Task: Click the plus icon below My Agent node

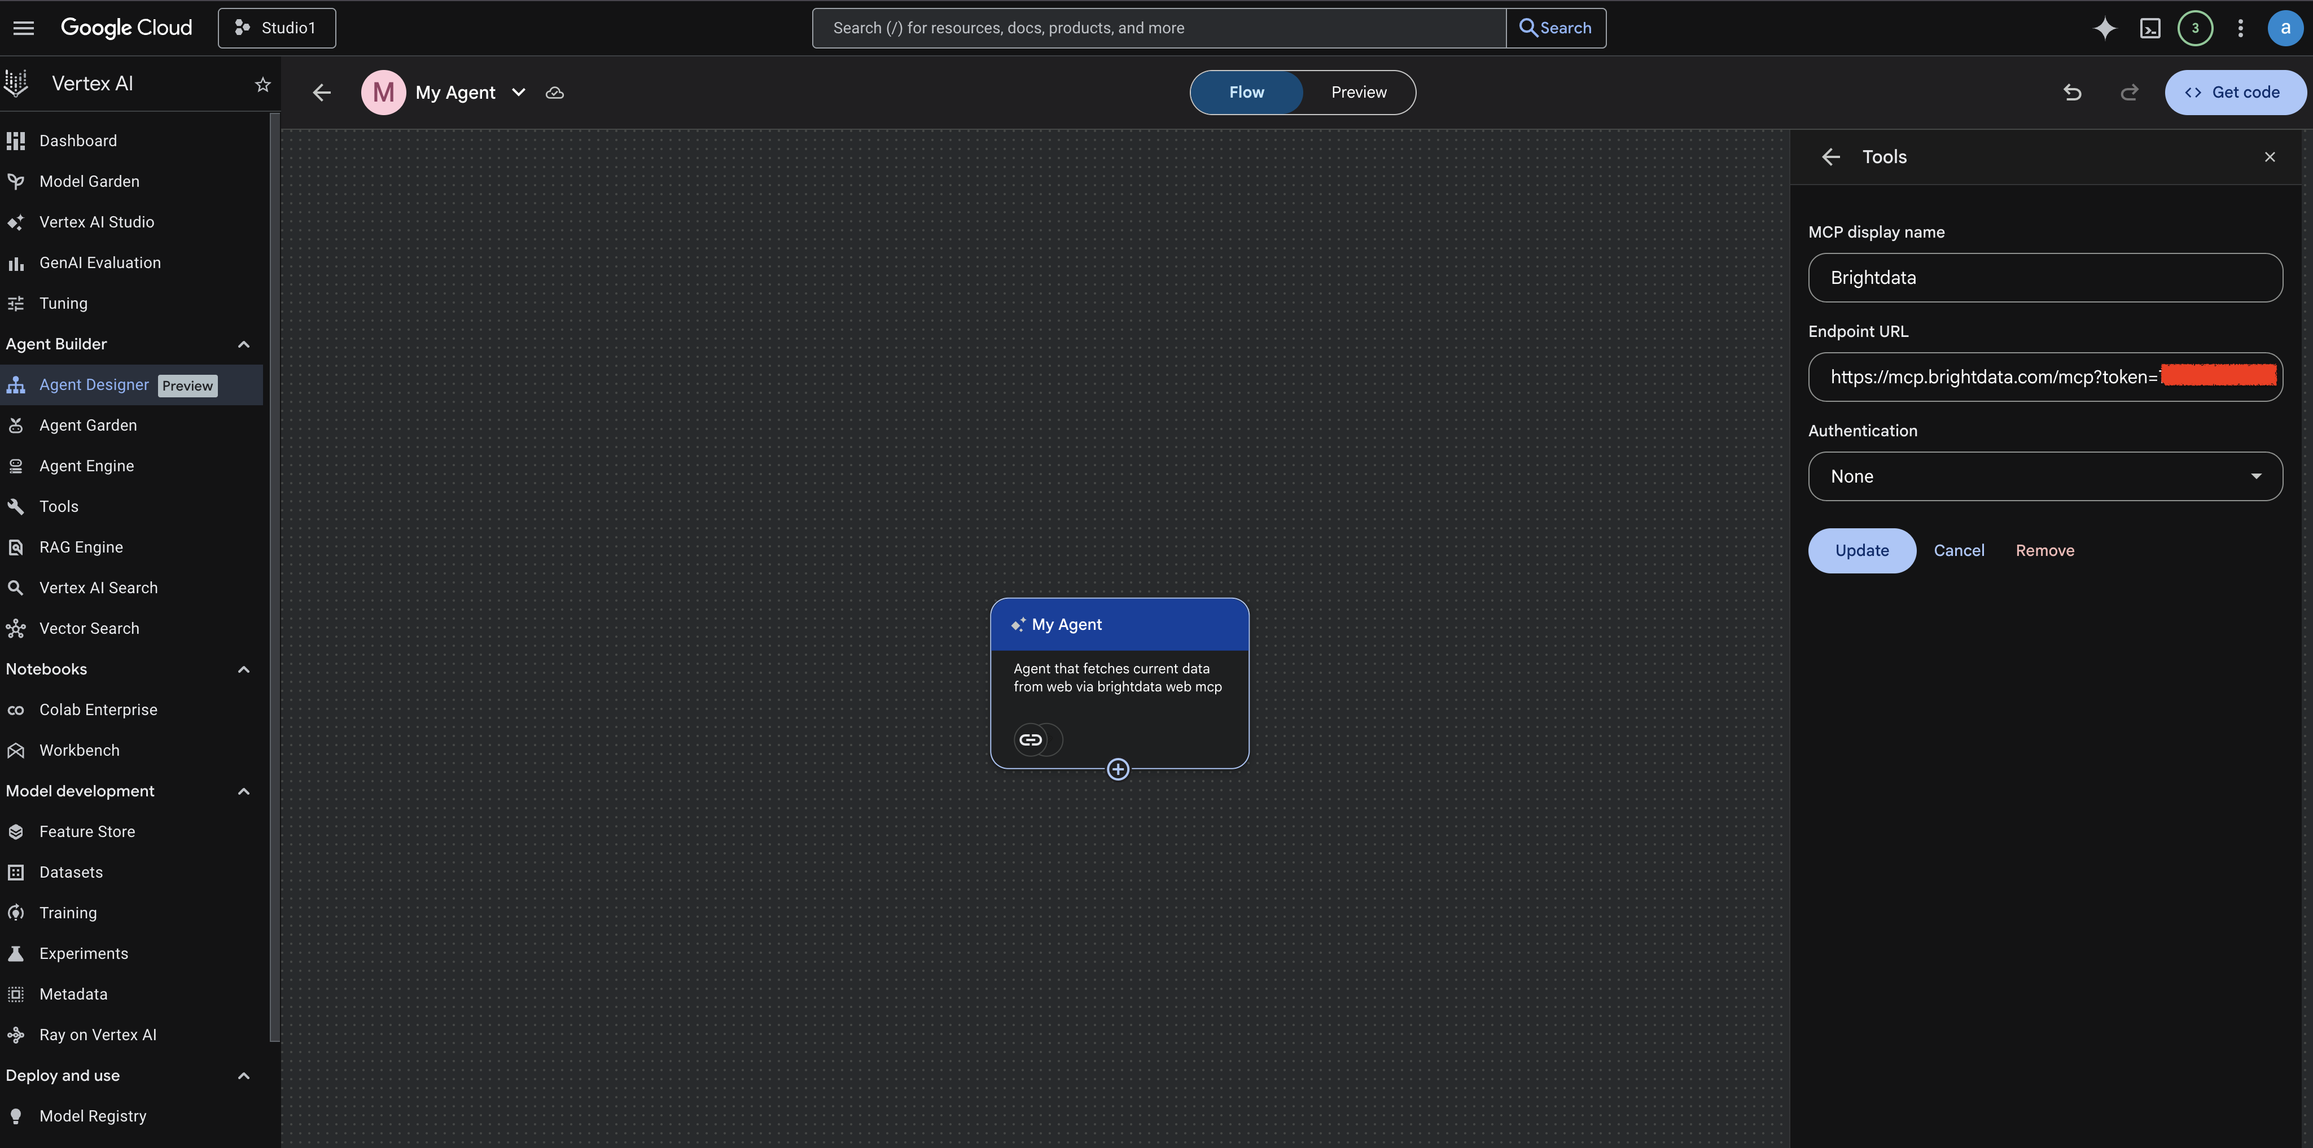Action: tap(1118, 769)
